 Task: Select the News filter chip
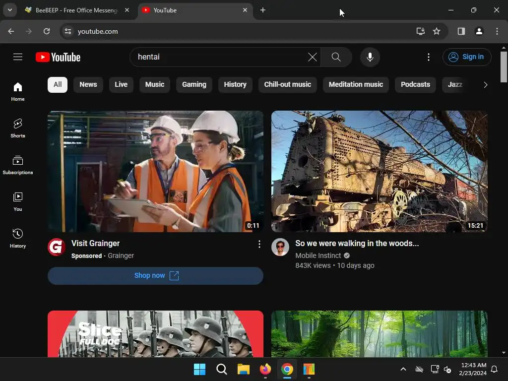tap(88, 85)
